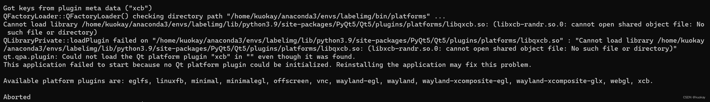Click the 'QLibraryPrivate::loadPlugin failed on' text
710x102 pixels.
(76, 40)
